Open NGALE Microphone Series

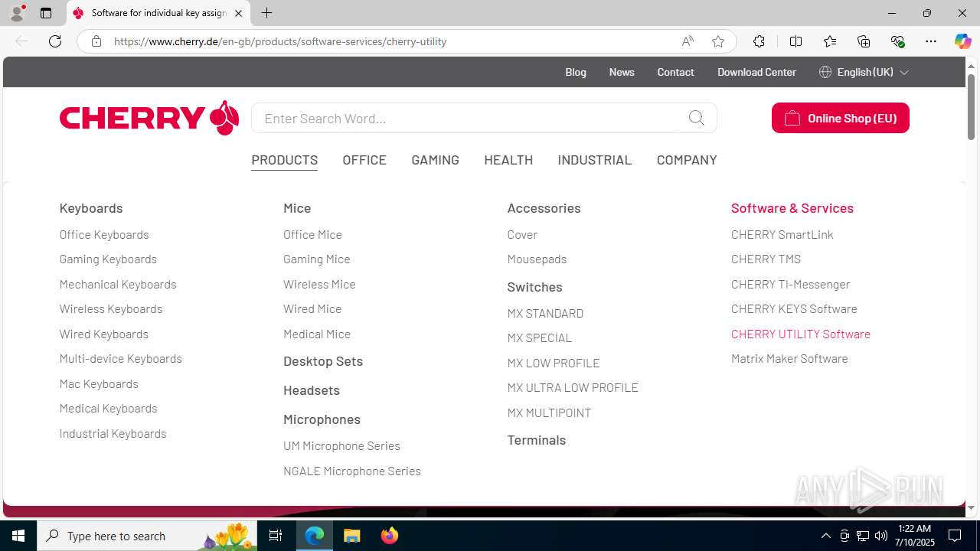pos(352,471)
